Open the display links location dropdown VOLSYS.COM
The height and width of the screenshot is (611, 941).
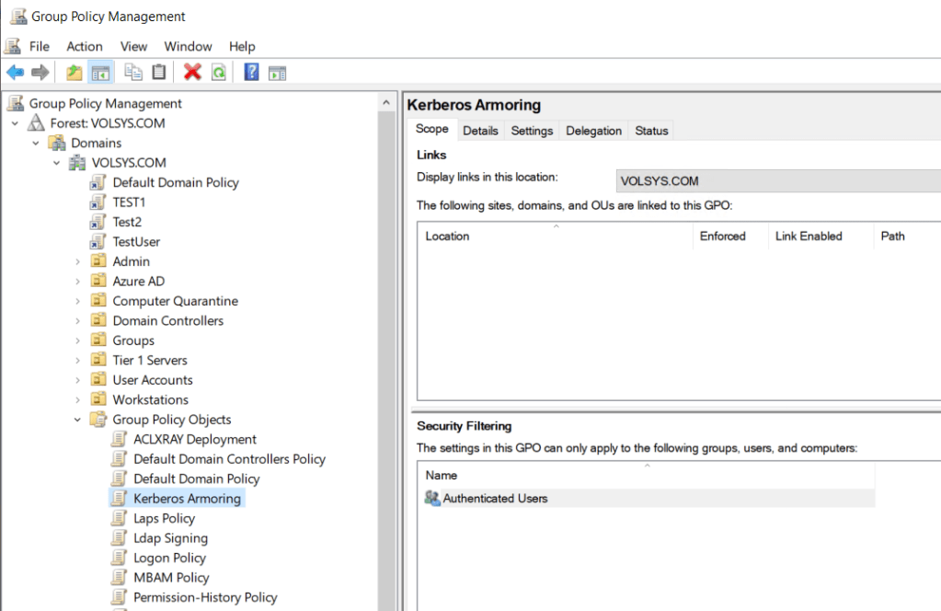coord(777,181)
